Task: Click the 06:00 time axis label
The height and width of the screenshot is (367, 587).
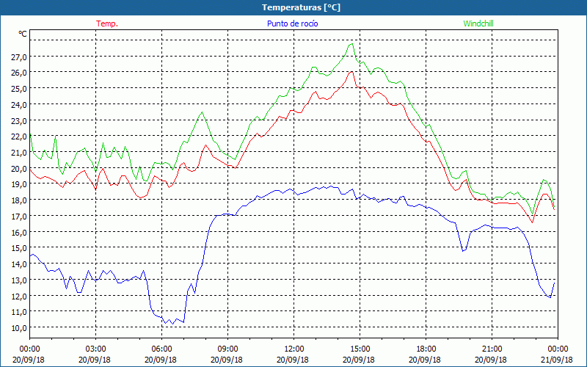Action: (161, 349)
